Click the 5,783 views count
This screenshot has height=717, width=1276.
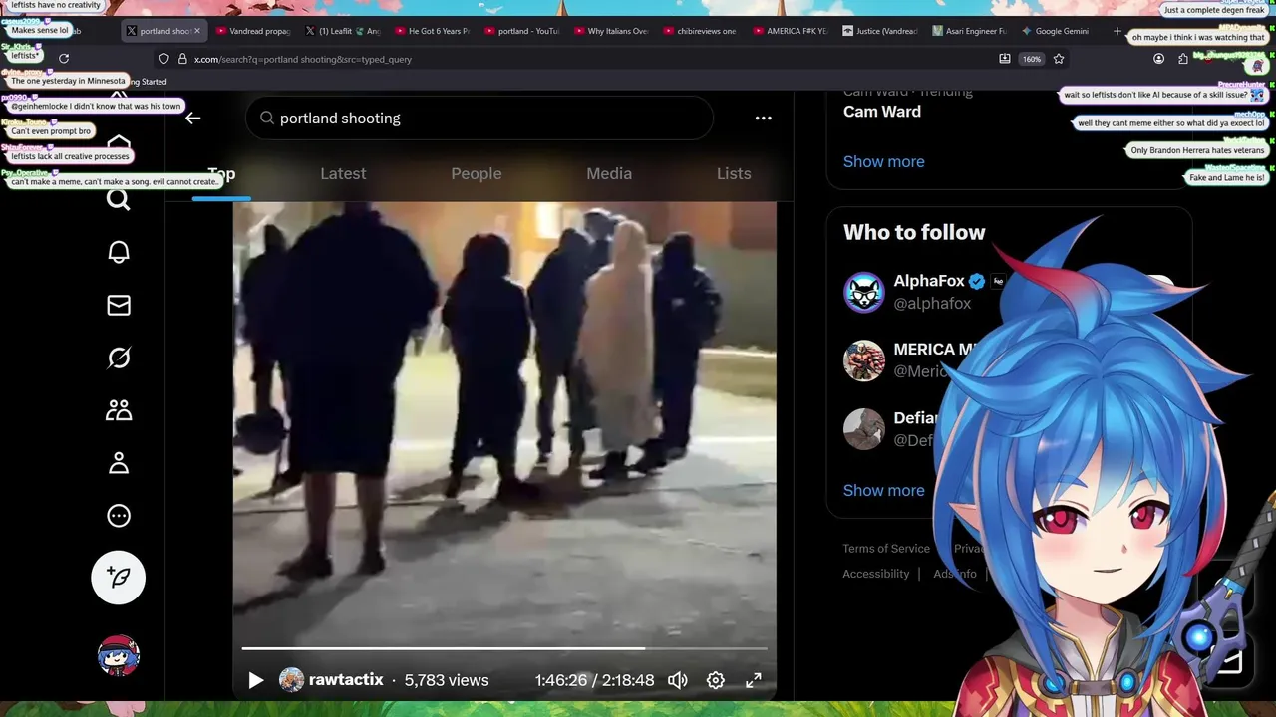tap(447, 680)
